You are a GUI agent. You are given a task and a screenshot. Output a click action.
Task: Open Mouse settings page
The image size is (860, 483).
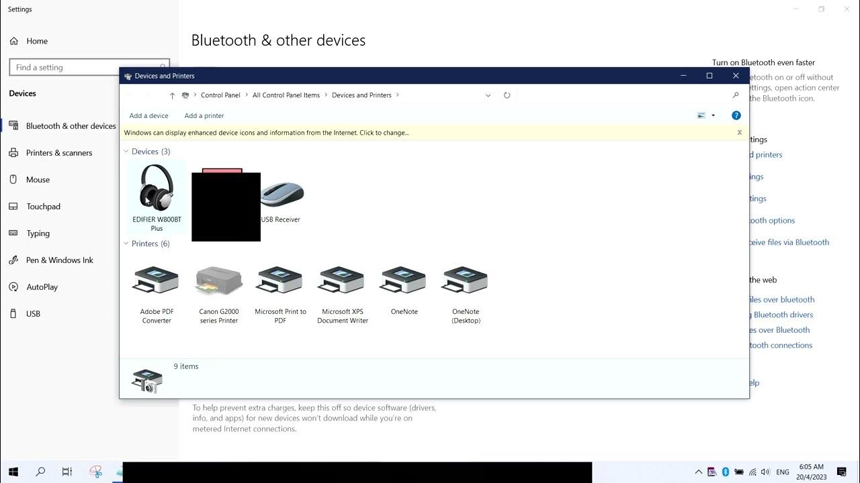point(38,180)
